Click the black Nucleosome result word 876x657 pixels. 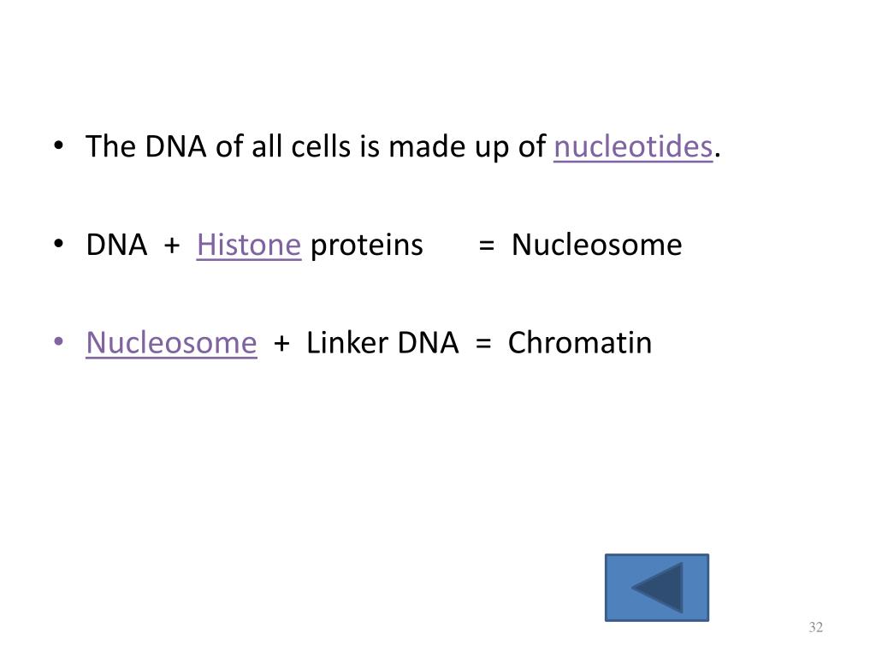[x=596, y=245]
